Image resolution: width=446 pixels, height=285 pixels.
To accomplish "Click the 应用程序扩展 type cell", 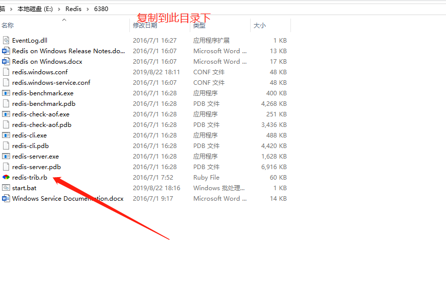I will (x=211, y=41).
